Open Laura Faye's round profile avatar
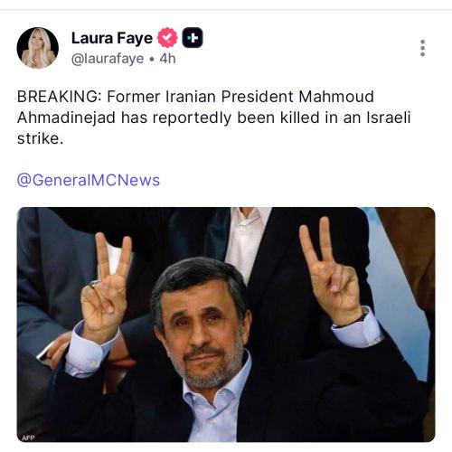 [x=38, y=48]
